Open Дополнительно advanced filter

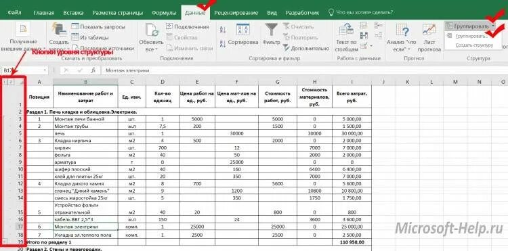(306, 48)
